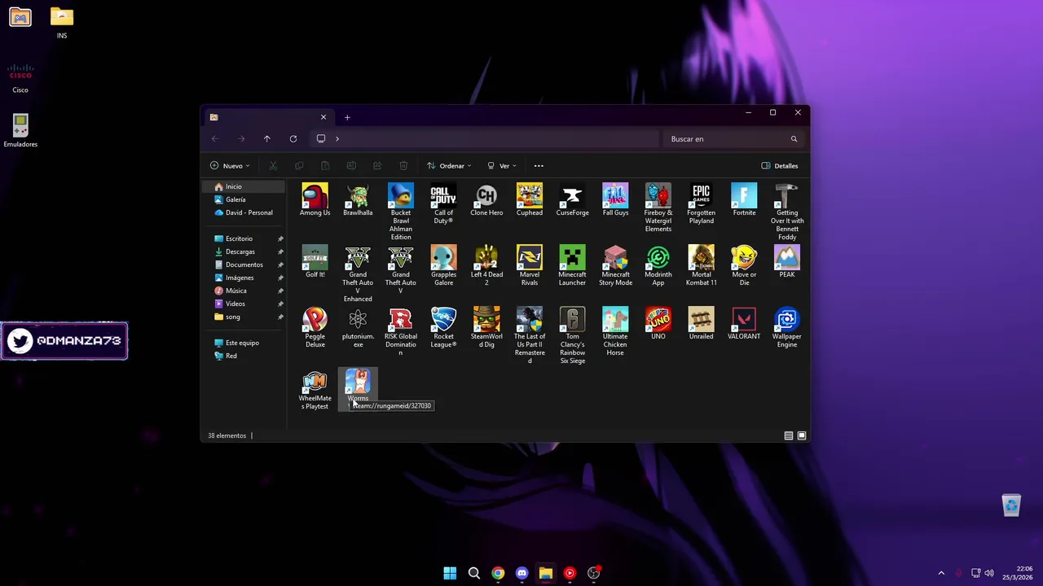Select the Peggle Deluxe icon
Image resolution: width=1043 pixels, height=586 pixels.
click(x=315, y=327)
